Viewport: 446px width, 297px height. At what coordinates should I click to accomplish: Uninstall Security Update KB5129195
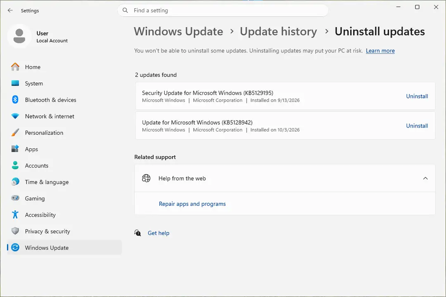pyautogui.click(x=417, y=96)
